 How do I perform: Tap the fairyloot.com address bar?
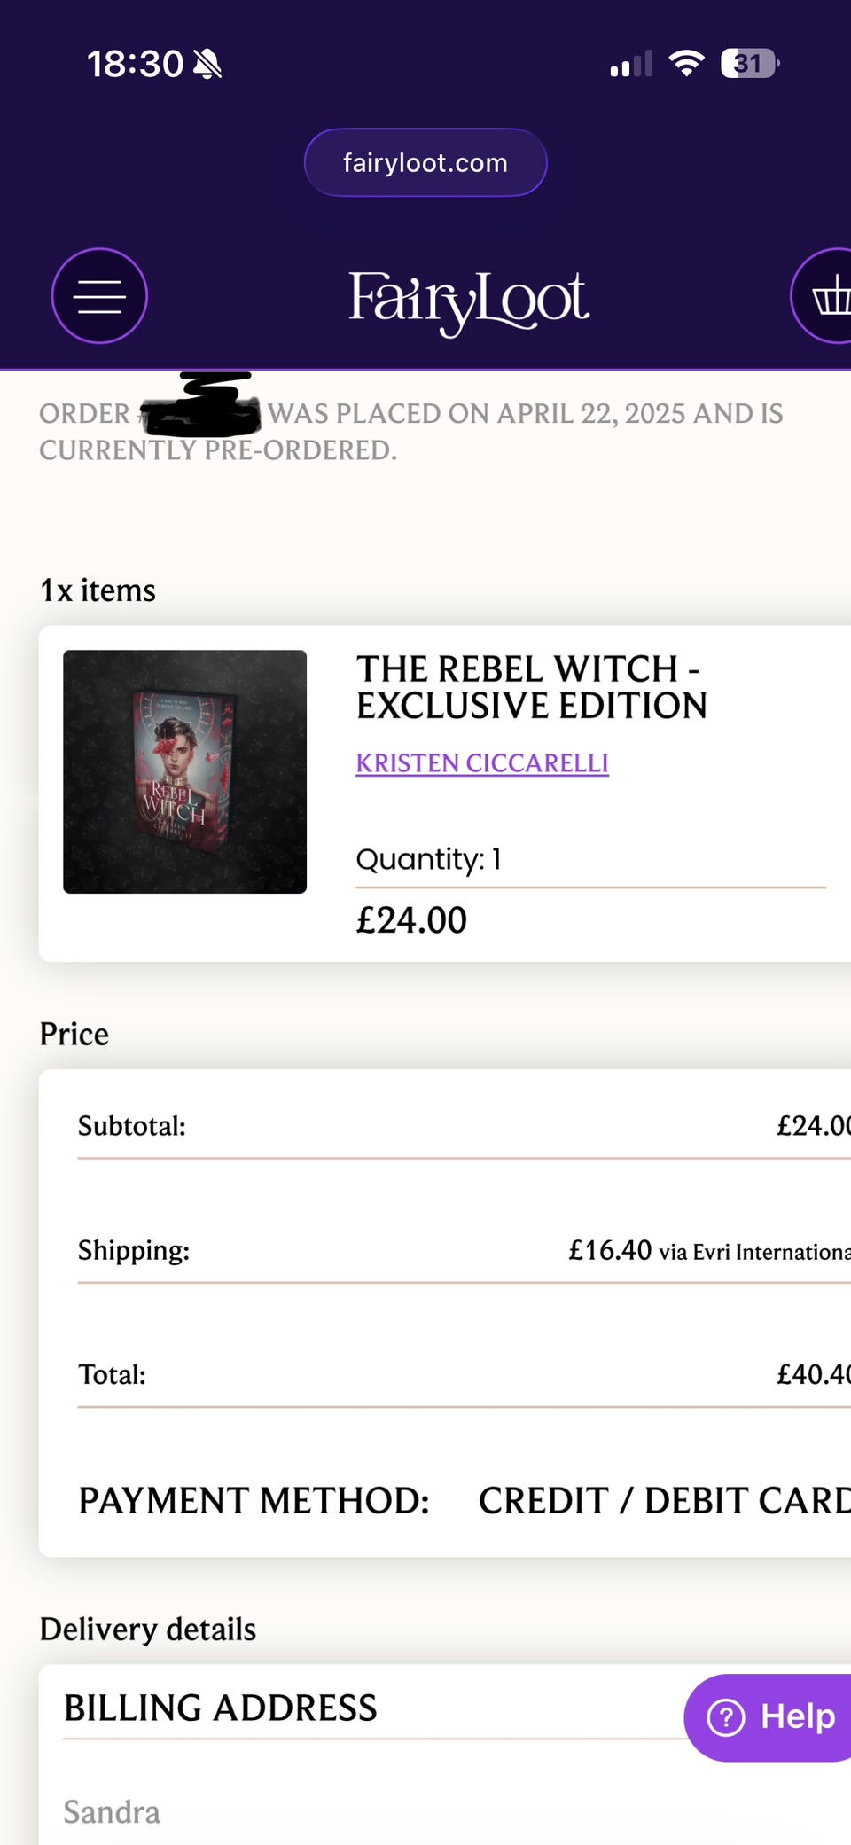pos(425,162)
